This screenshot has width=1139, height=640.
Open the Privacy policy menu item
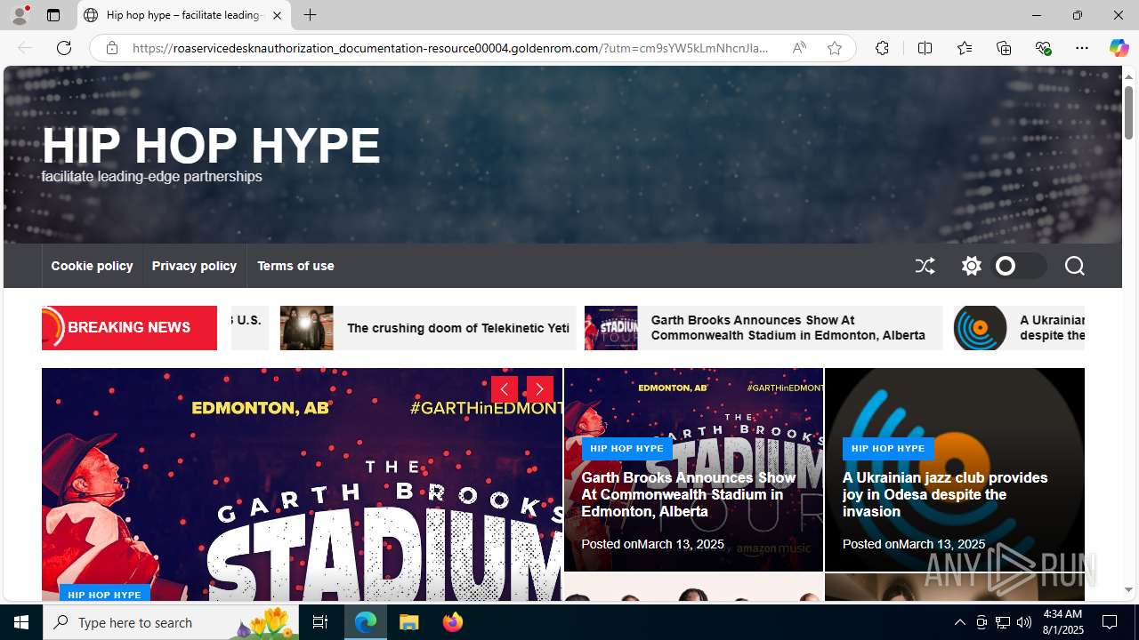tap(194, 266)
